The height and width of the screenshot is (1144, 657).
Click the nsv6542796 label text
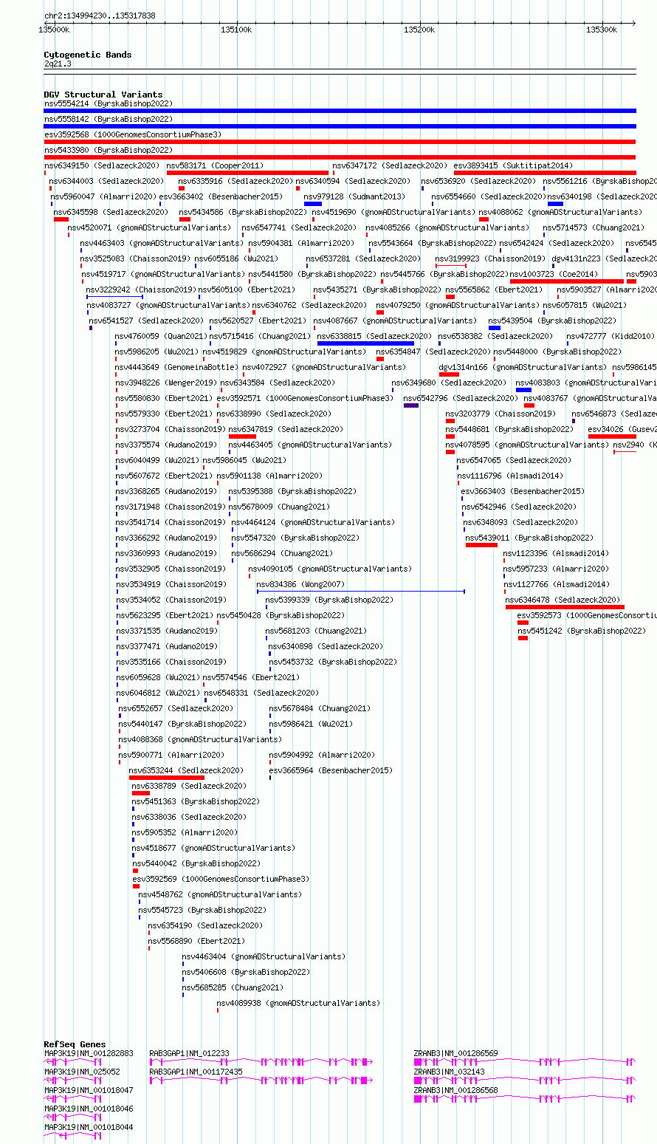coord(425,399)
